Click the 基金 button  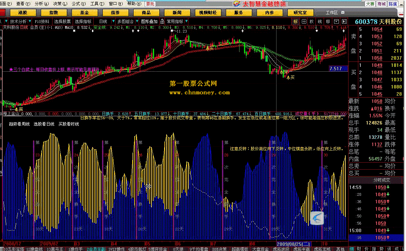[84, 12]
